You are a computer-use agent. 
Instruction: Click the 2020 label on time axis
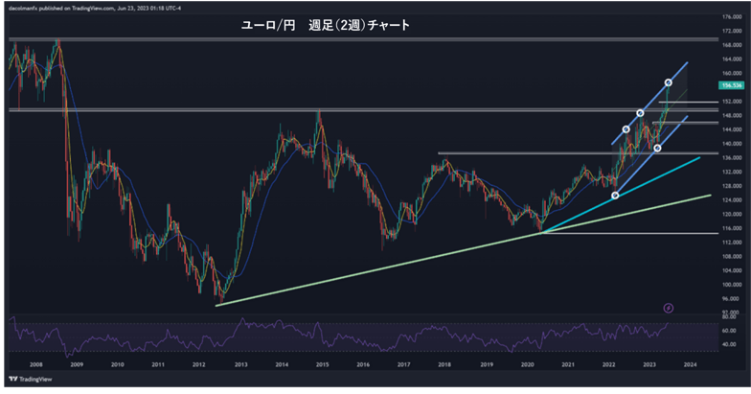pyautogui.click(x=527, y=364)
